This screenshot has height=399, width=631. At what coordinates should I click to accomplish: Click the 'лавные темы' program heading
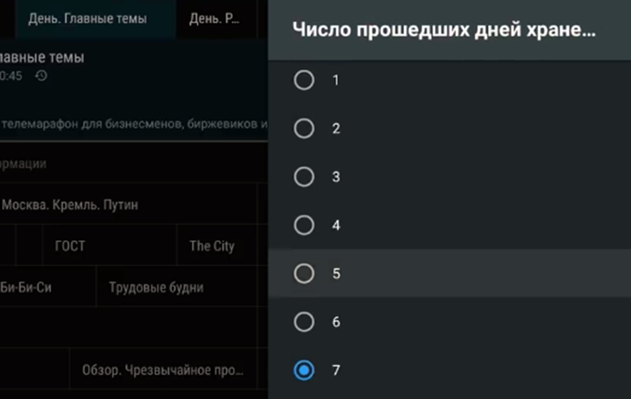pyautogui.click(x=42, y=57)
